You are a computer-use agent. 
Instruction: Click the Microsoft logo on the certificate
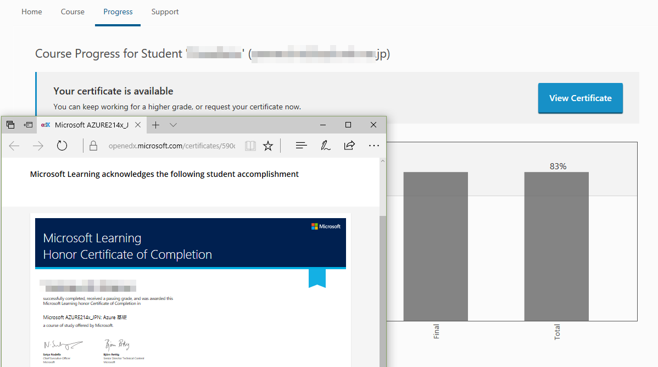326,226
